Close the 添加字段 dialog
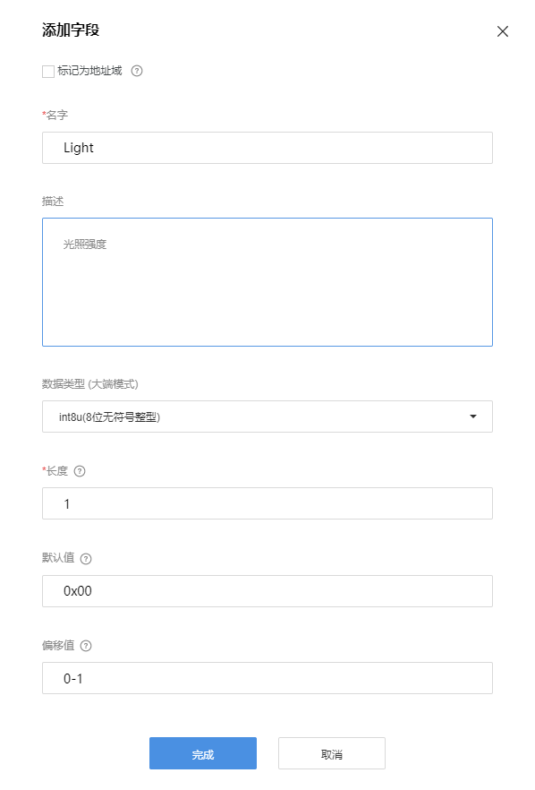 pos(503,31)
